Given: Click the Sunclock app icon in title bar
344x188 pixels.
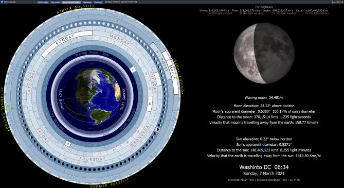Looking at the screenshot, I should [2, 2].
